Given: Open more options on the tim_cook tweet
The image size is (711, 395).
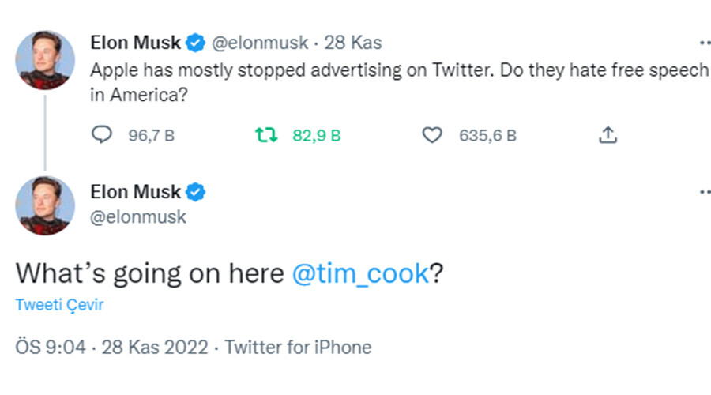Looking at the screenshot, I should pos(705,192).
